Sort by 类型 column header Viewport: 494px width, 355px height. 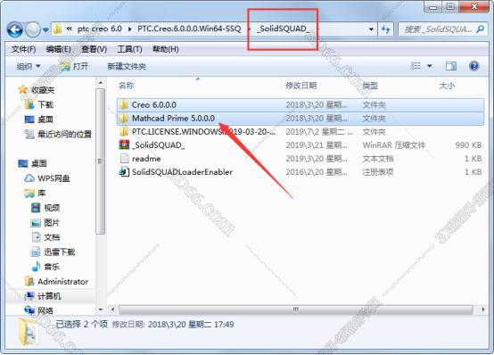[x=370, y=86]
